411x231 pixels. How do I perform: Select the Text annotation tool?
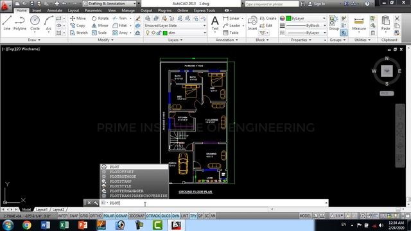tap(215, 23)
